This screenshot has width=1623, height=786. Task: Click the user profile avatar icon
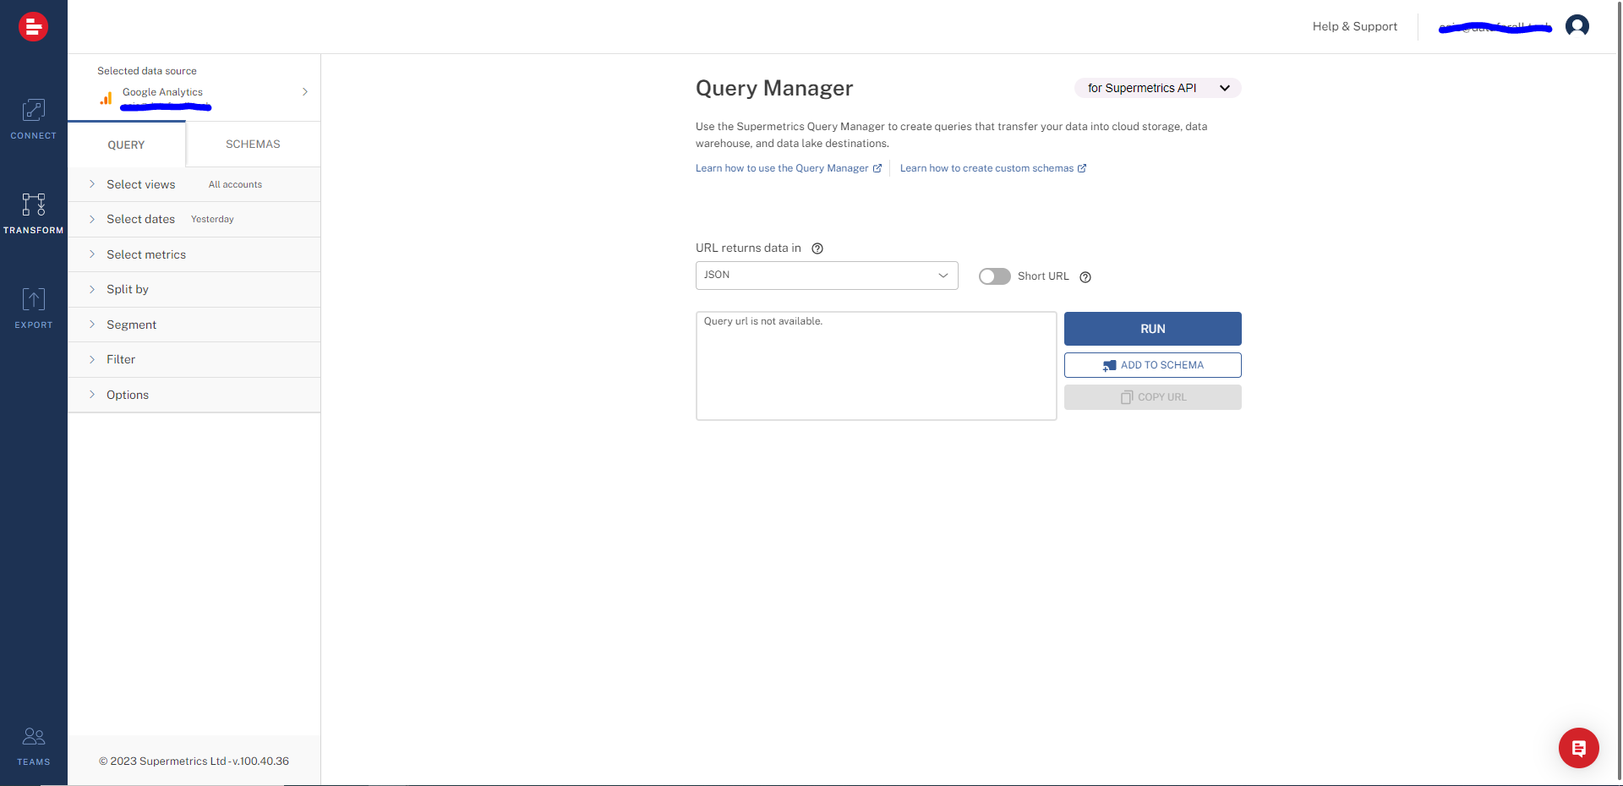tap(1577, 26)
